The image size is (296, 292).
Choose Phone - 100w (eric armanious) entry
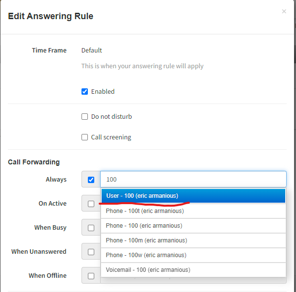click(x=193, y=255)
